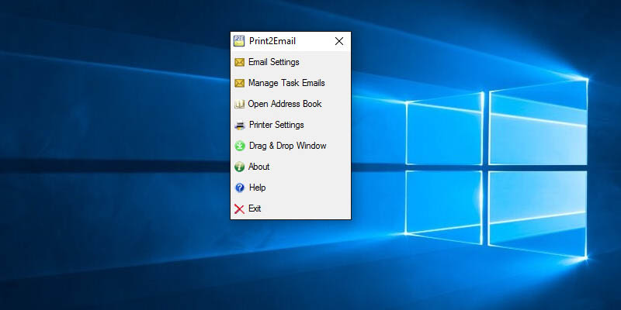Click the book icon beside Open Address Book

click(239, 104)
